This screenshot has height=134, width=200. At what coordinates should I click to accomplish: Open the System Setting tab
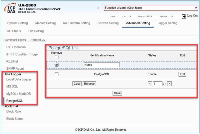click(18, 23)
